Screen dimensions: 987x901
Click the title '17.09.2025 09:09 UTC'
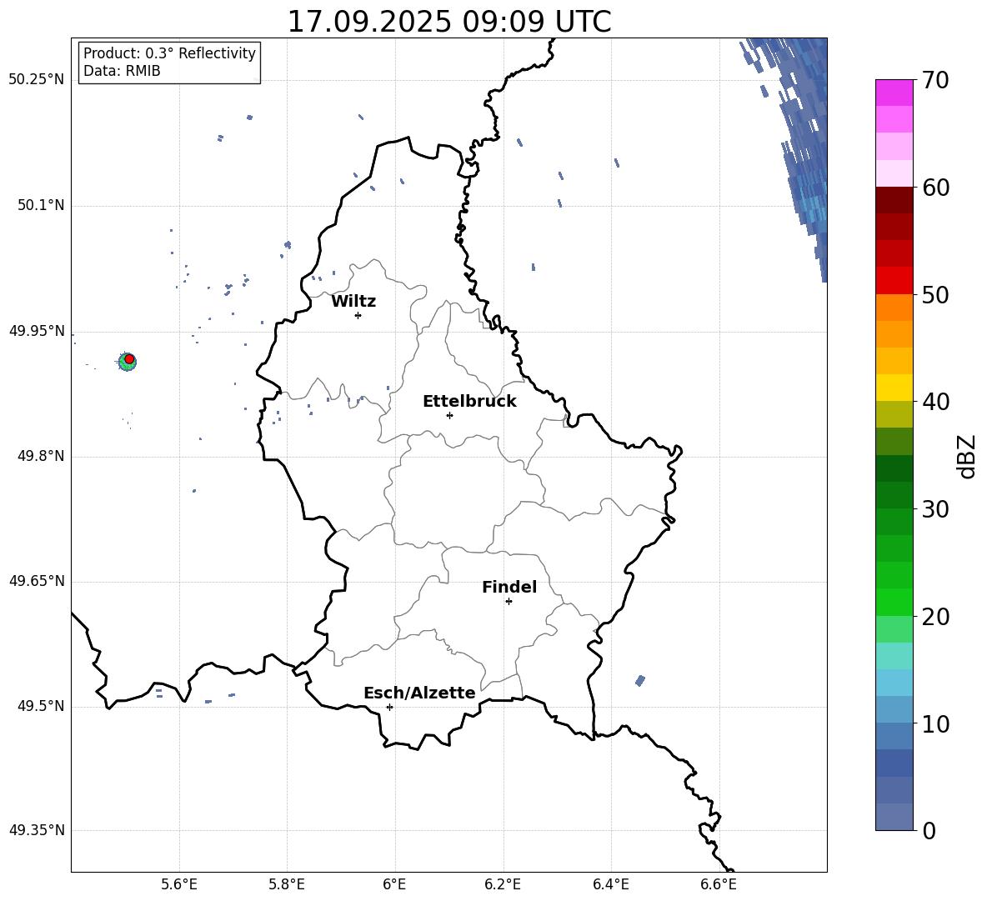click(x=448, y=22)
